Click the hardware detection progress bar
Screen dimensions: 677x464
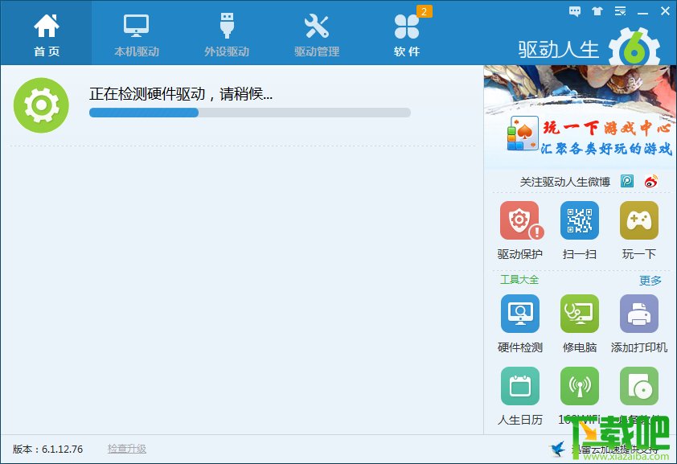249,113
